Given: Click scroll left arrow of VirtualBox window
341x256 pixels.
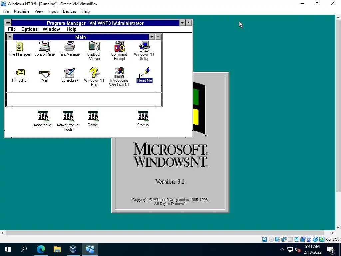Looking at the screenshot, I should pos(3,233).
